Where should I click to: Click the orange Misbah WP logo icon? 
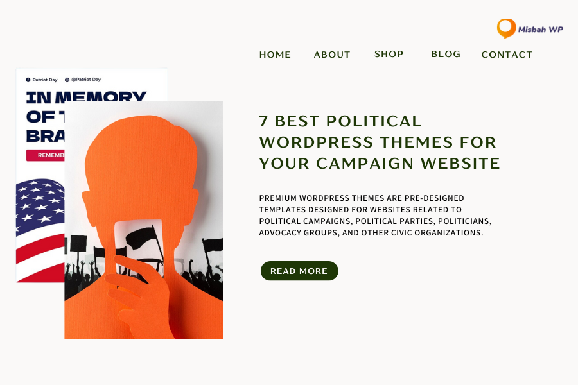click(507, 28)
